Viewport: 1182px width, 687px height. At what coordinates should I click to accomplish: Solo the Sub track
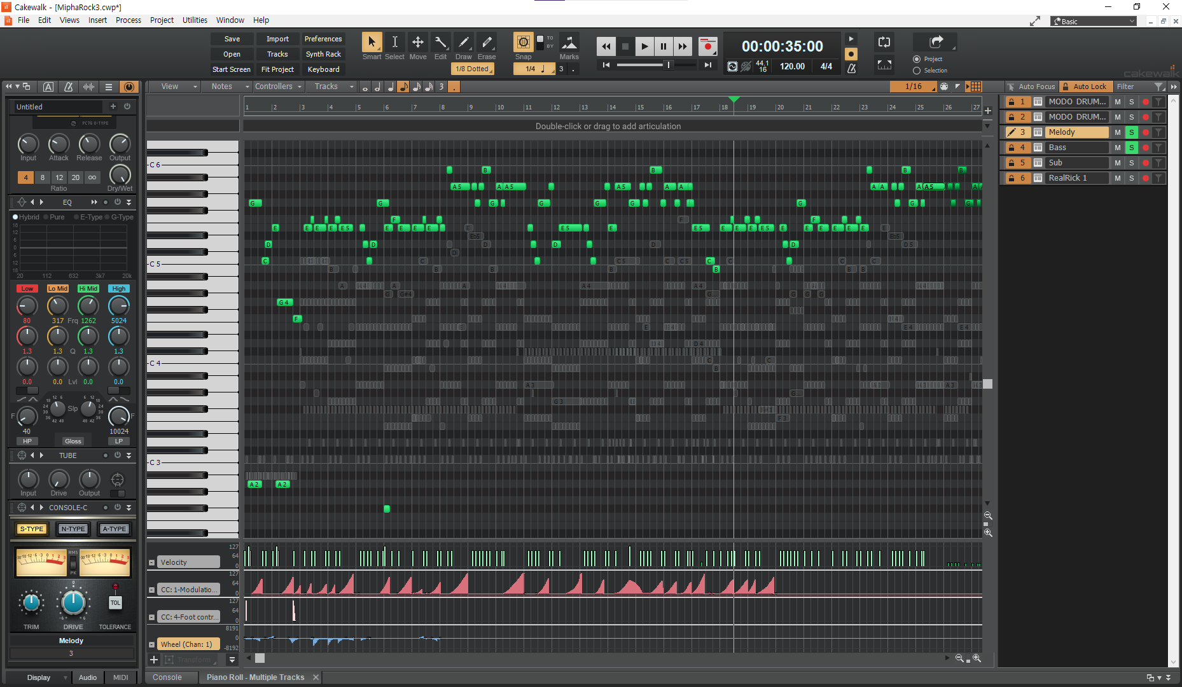1131,163
